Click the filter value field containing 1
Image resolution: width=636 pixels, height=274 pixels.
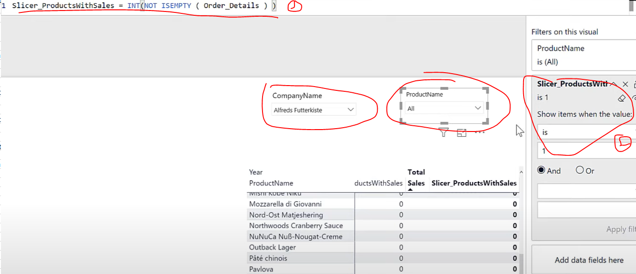click(587, 151)
